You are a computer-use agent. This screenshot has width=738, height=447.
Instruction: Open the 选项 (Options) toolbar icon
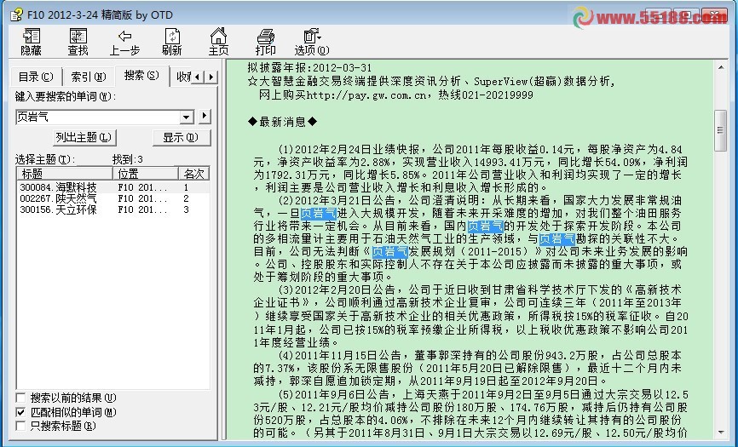point(312,42)
